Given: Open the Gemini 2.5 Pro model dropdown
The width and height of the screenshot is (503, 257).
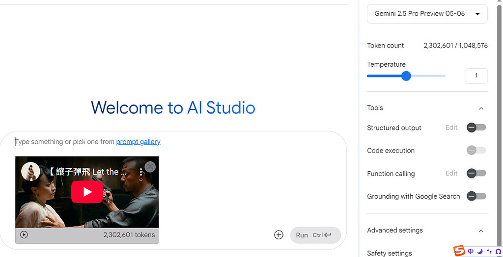Looking at the screenshot, I should point(427,14).
